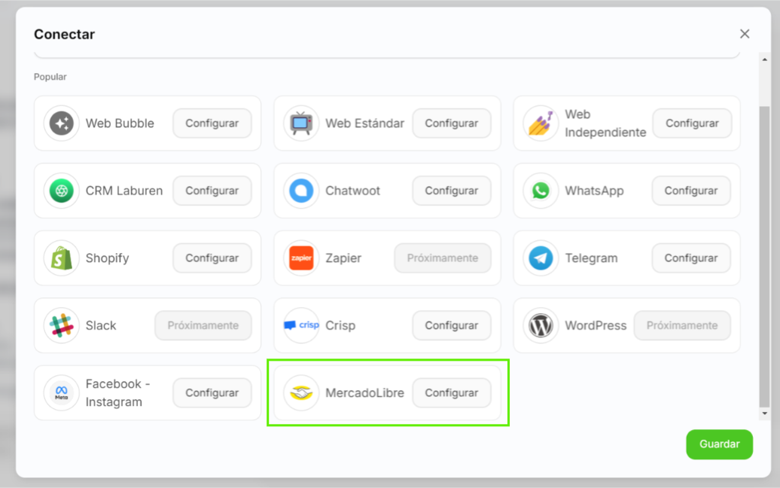Click the Web Estándar TV icon
Screen dimensions: 780x488
pos(301,124)
